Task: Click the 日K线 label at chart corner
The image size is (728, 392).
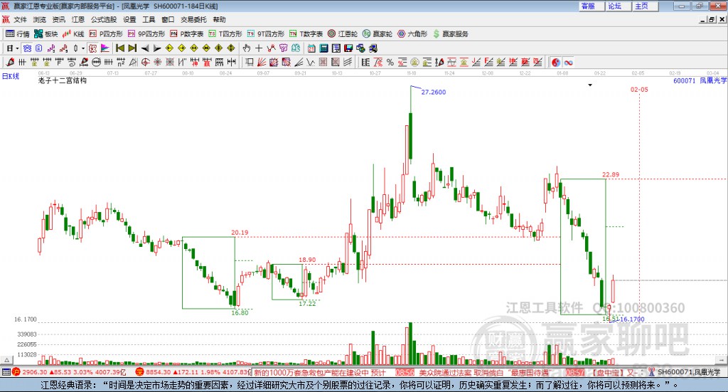Action: coord(11,76)
